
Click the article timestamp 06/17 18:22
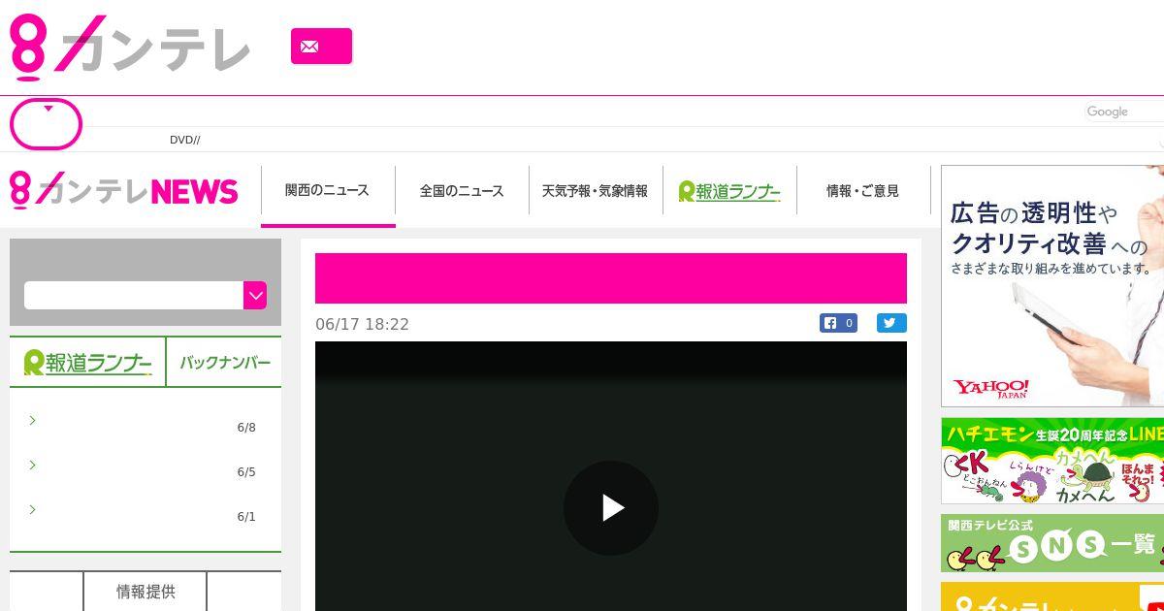pyautogui.click(x=362, y=324)
